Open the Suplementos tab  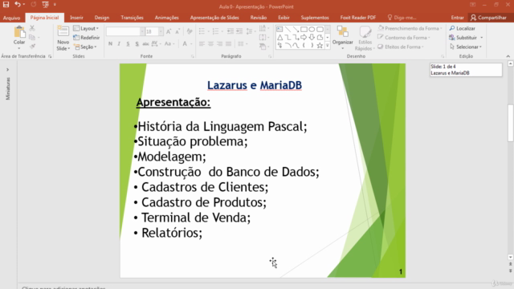pyautogui.click(x=315, y=18)
